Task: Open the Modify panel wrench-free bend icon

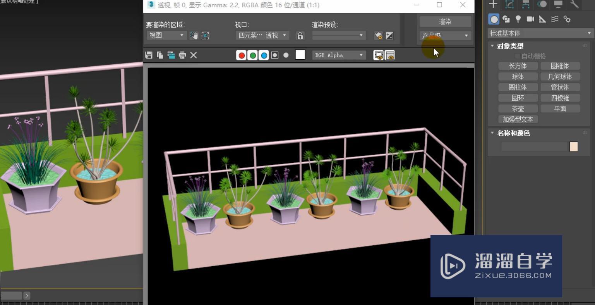Action: point(509,5)
